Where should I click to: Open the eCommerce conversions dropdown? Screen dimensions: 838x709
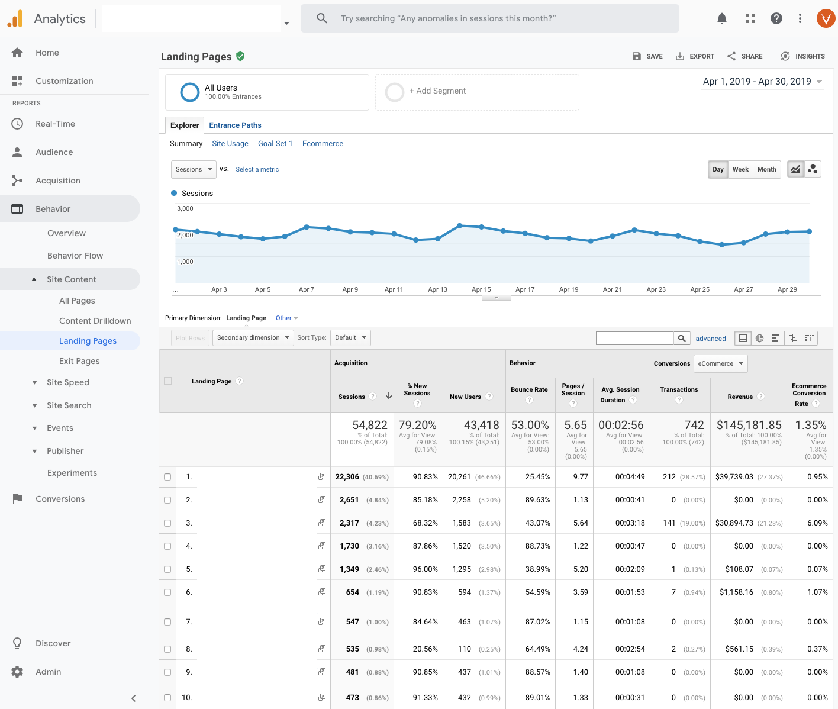[720, 364]
